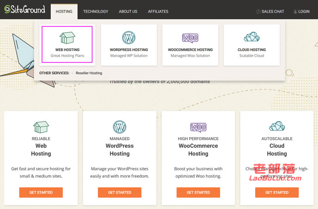Click the house icon on Reliable Web Hosting card
The width and height of the screenshot is (318, 209).
click(41, 127)
